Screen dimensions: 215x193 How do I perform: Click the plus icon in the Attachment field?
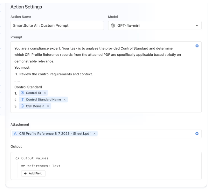click(x=197, y=134)
